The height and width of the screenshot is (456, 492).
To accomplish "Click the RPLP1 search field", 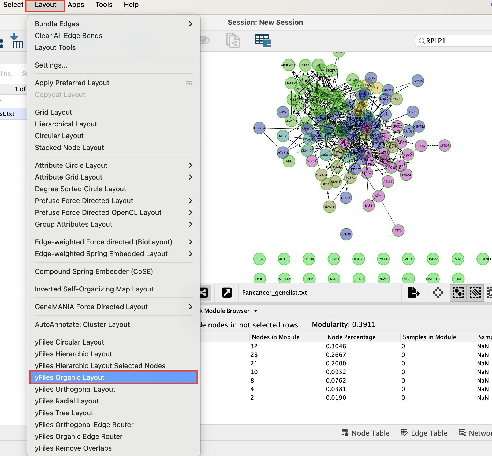I will pyautogui.click(x=456, y=41).
